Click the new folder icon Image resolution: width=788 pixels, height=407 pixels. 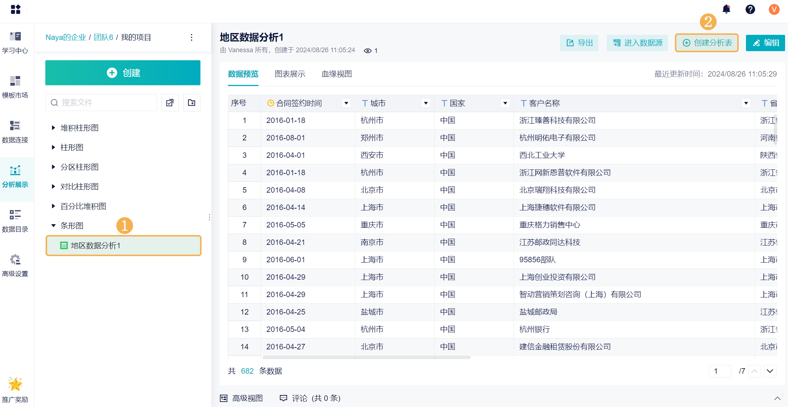click(191, 103)
